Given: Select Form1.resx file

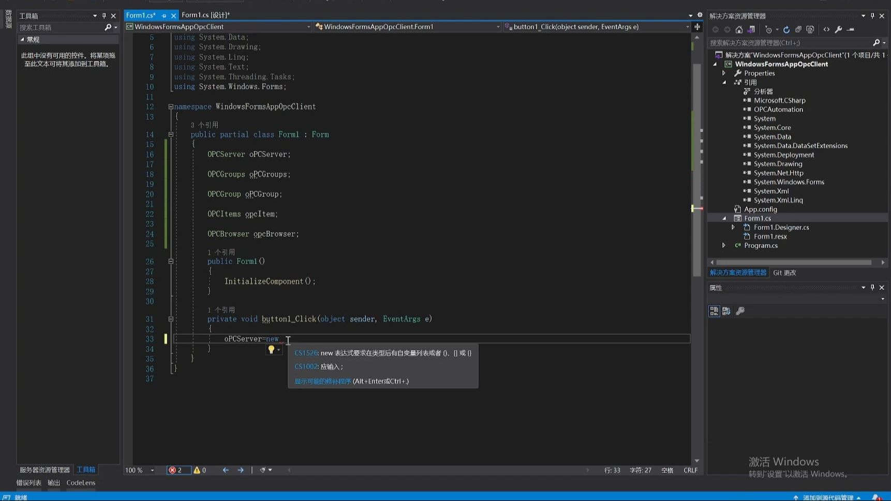Looking at the screenshot, I should 770,236.
